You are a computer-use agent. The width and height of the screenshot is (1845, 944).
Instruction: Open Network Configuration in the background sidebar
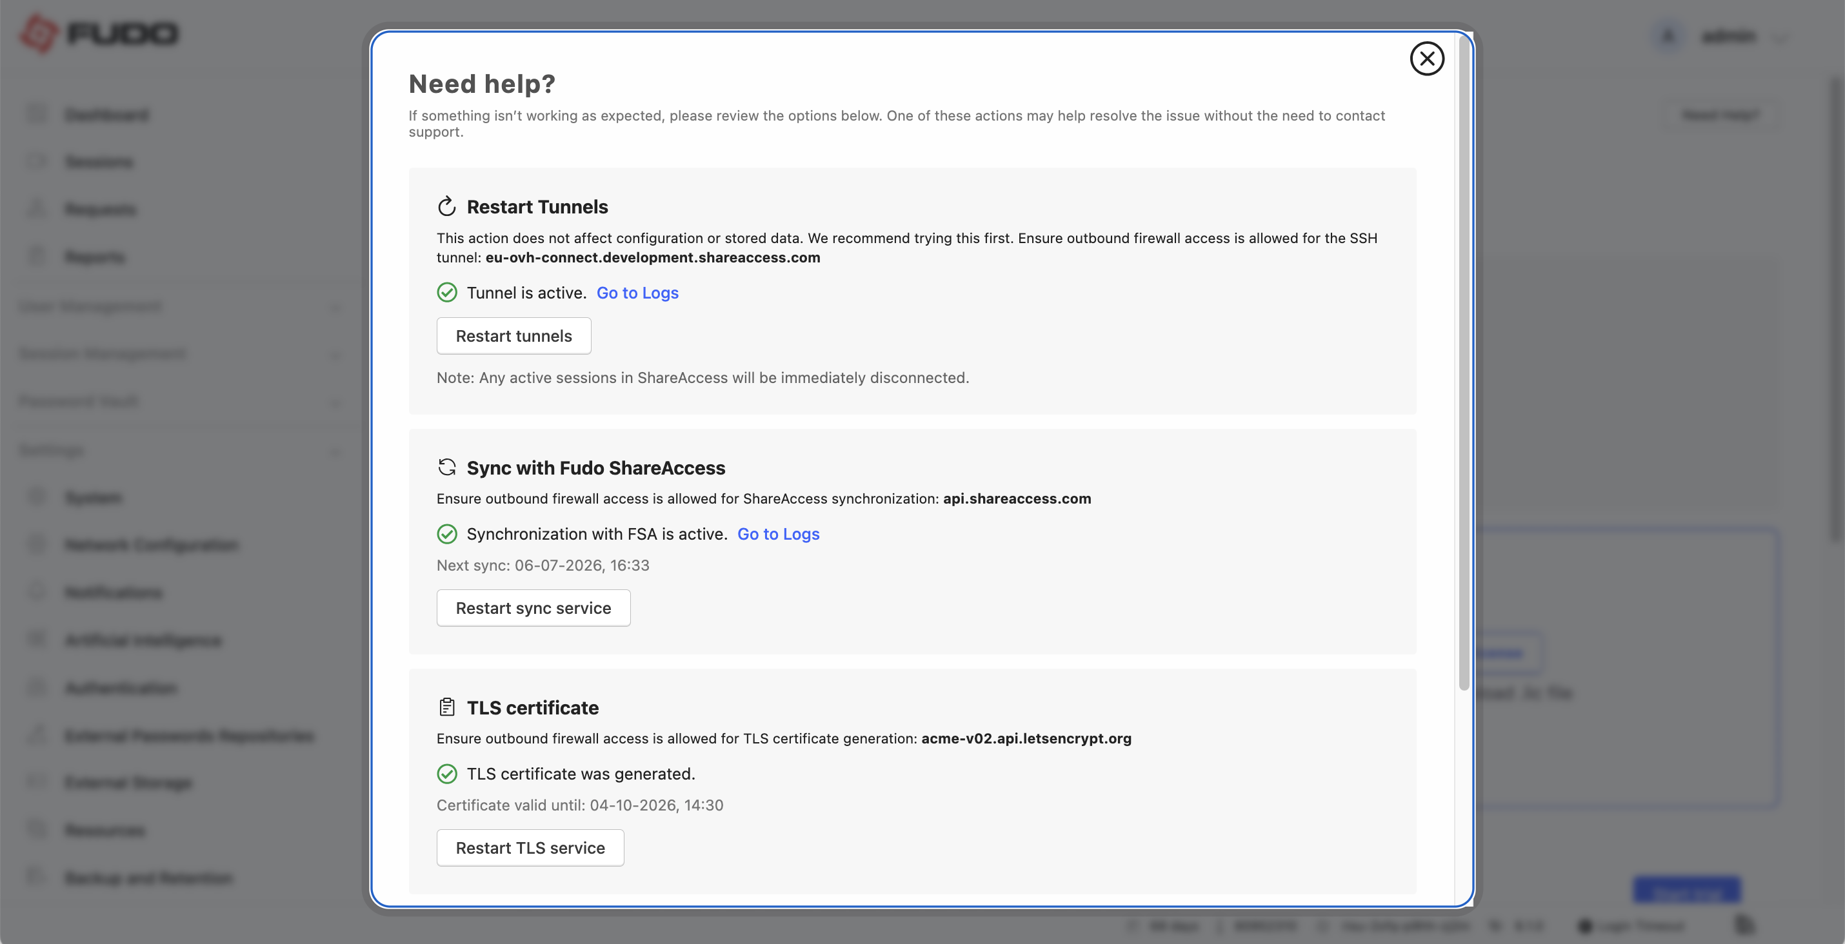coord(151,545)
